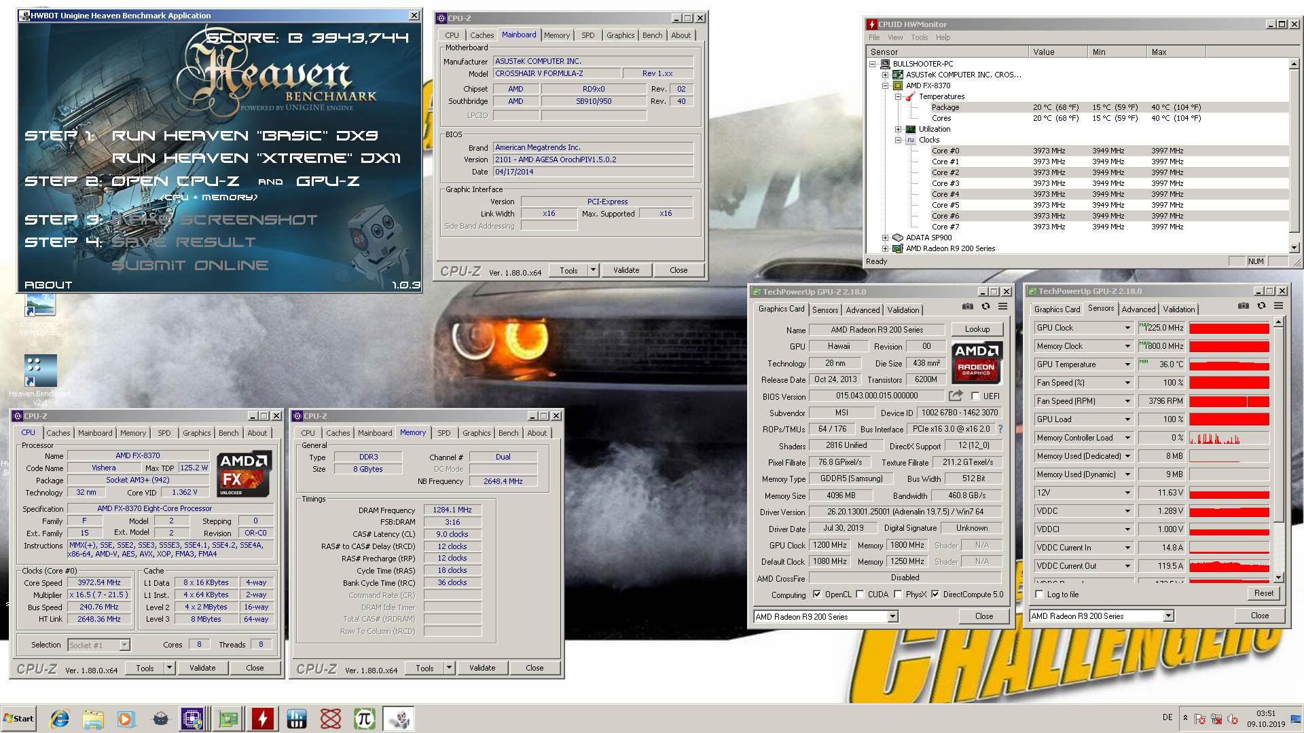This screenshot has height=733, width=1304.
Task: Click HWMonitor scrollbar down arrow
Action: pos(1294,248)
